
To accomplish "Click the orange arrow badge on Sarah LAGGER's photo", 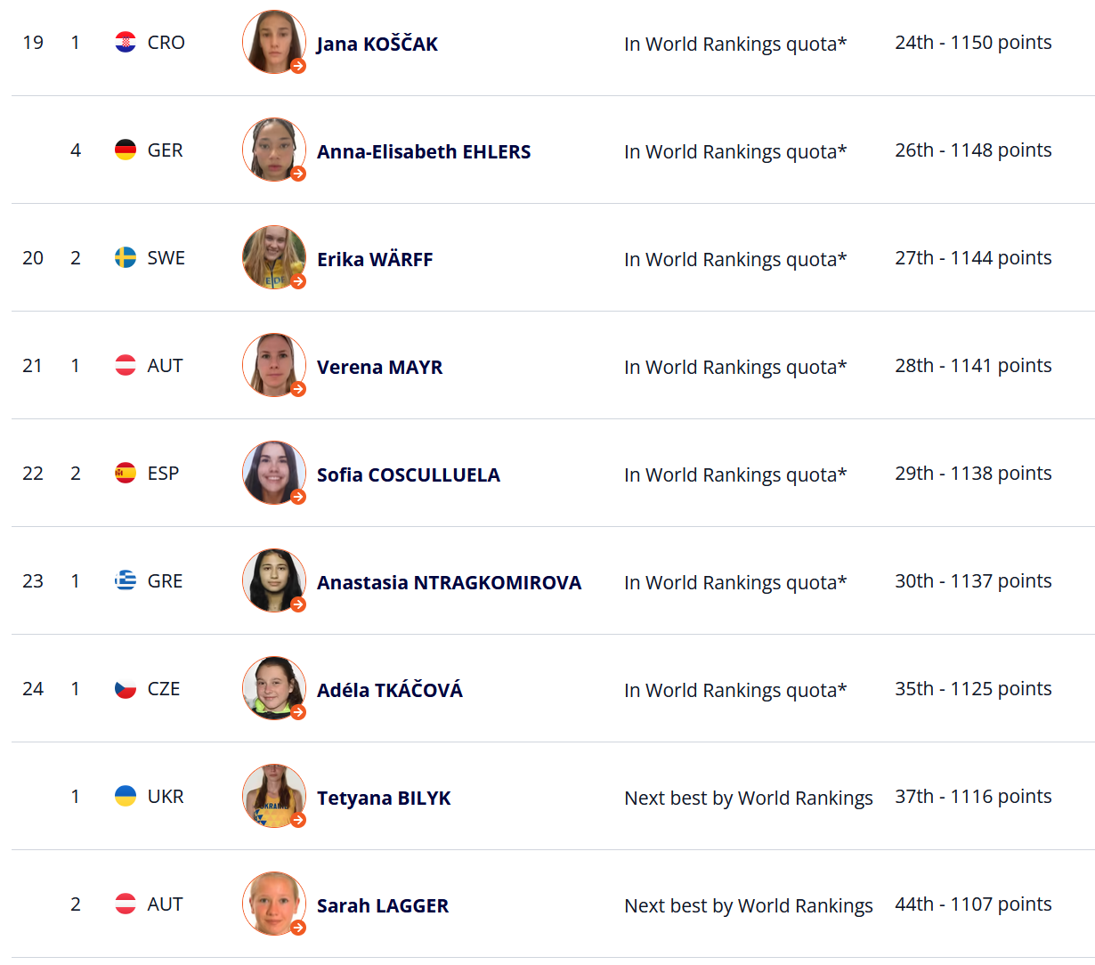I will tap(298, 928).
